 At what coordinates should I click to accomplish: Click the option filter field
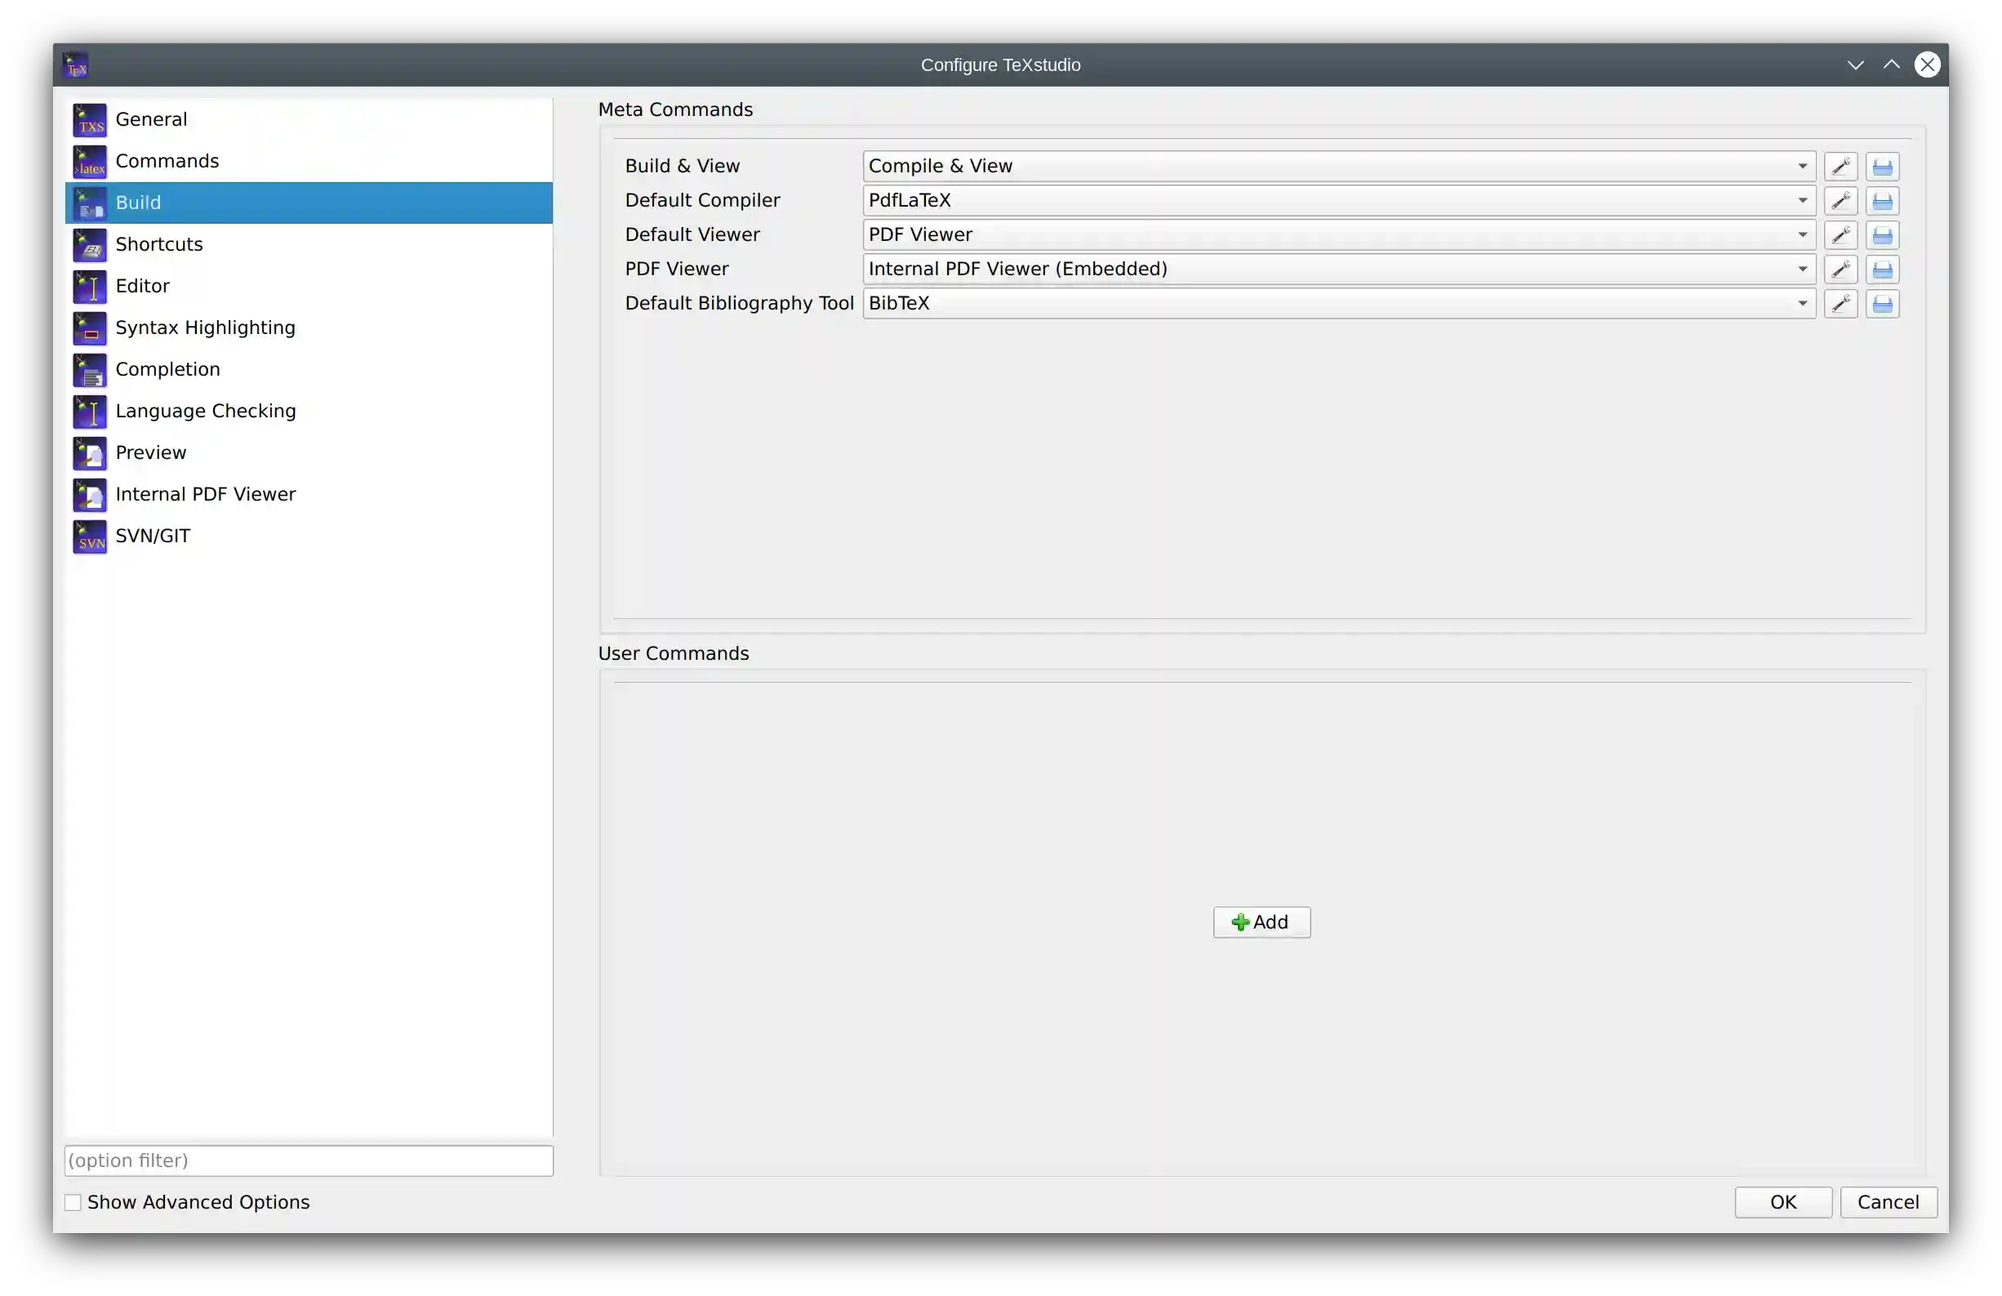[x=308, y=1160]
